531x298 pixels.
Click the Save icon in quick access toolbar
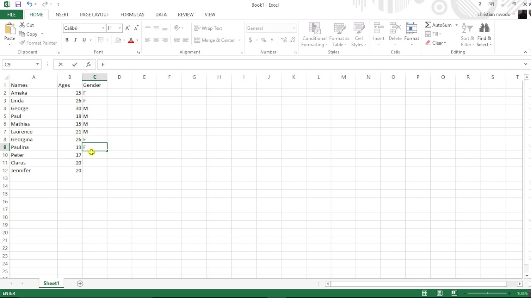[18, 5]
